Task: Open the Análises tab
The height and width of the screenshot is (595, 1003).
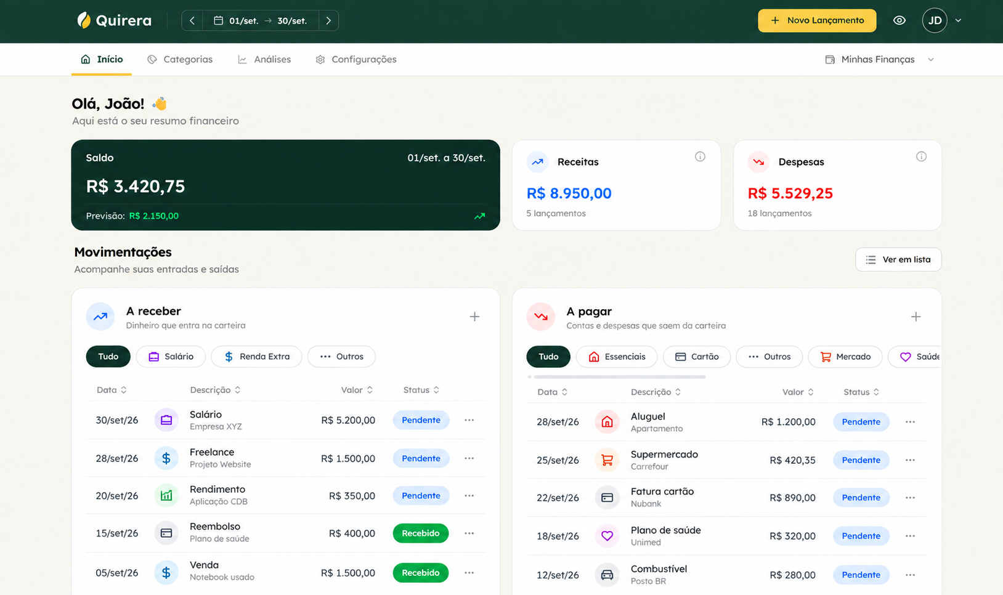Action: point(264,59)
